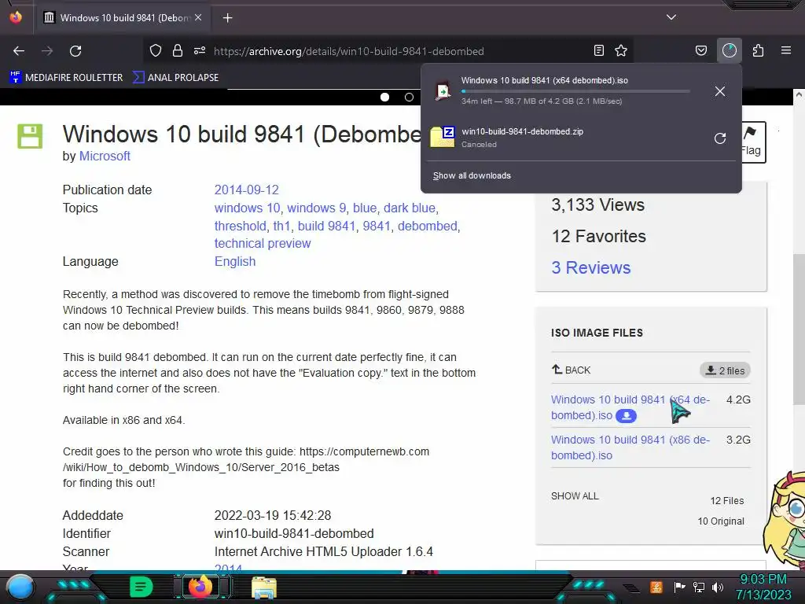Open the dark blue topic link
This screenshot has width=805, height=604.
coord(410,208)
